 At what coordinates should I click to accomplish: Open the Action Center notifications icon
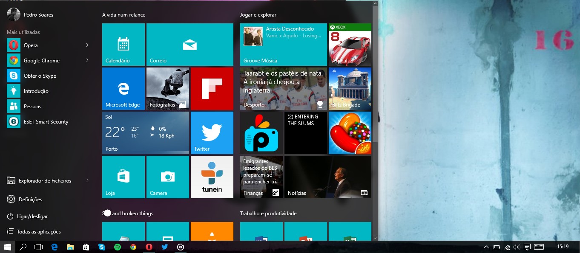point(527,247)
